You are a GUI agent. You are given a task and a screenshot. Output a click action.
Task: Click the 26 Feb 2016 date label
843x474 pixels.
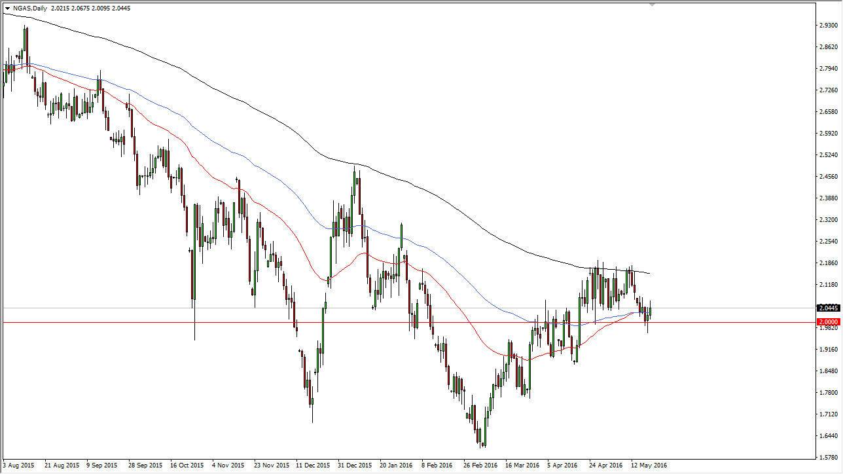coord(481,465)
